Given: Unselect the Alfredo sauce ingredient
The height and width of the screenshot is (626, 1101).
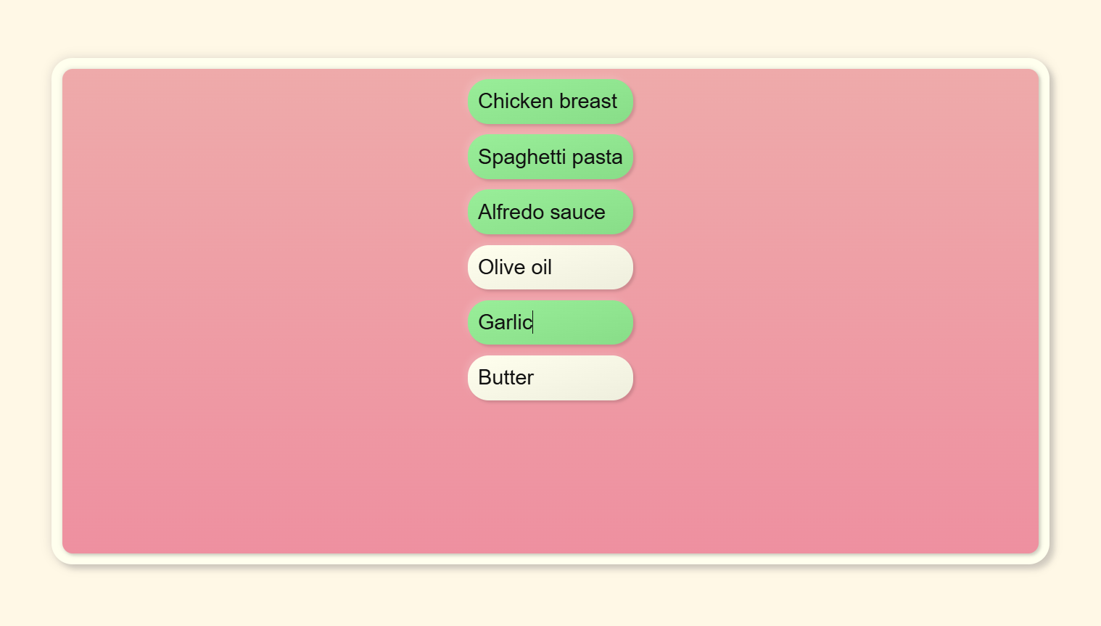Looking at the screenshot, I should pyautogui.click(x=550, y=212).
